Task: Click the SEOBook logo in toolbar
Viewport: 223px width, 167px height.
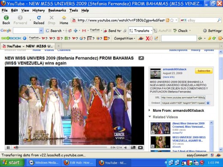Action: 11,38
